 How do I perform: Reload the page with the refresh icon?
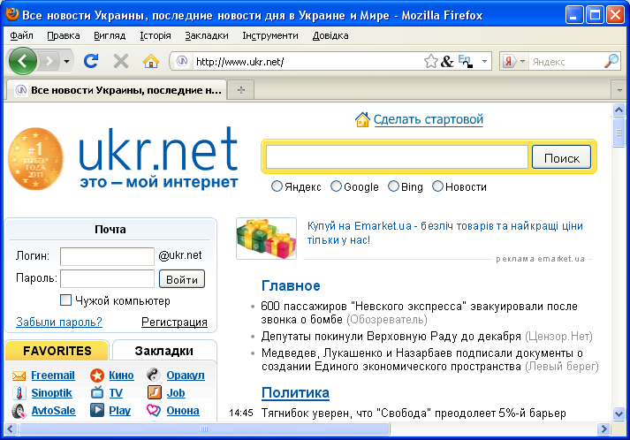click(91, 61)
